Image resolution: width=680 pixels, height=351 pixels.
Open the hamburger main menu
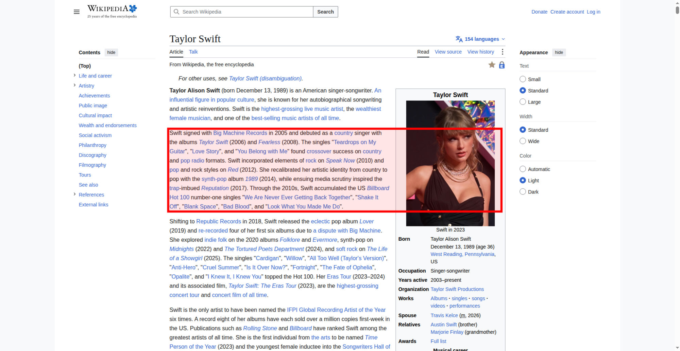76,12
